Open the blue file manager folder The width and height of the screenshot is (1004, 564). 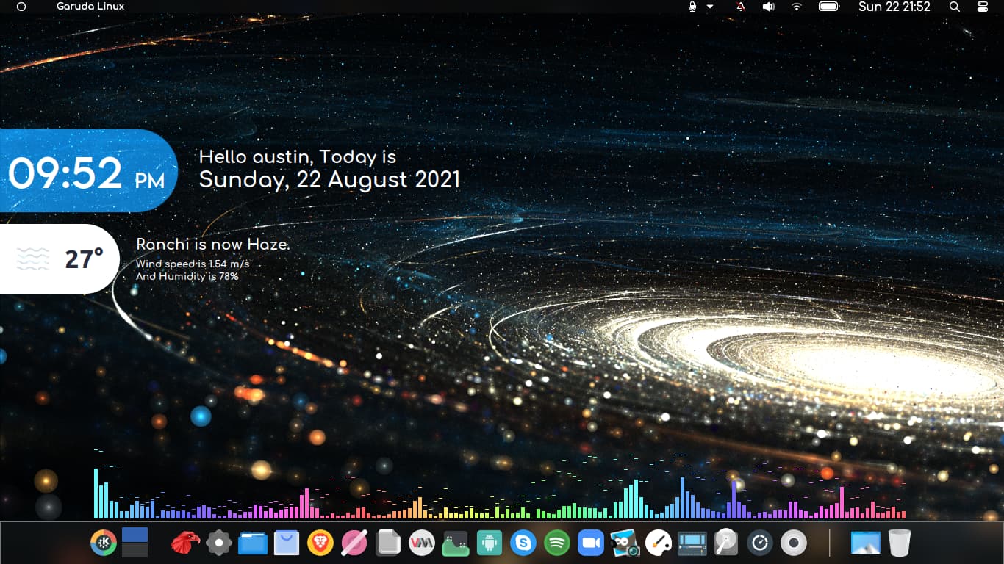tap(253, 543)
